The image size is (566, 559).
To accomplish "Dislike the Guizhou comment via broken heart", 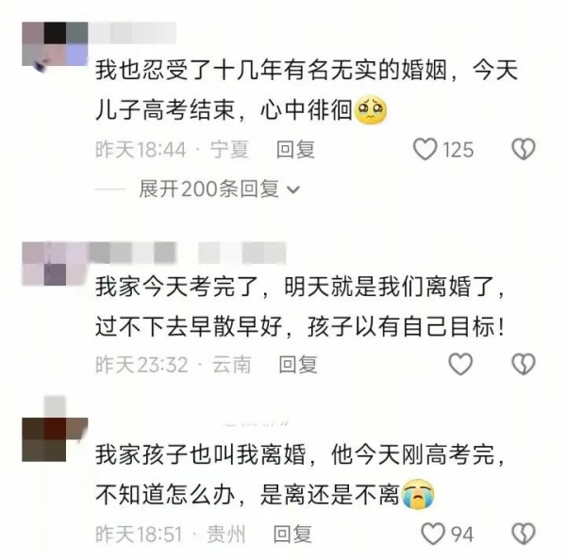I will (x=524, y=534).
